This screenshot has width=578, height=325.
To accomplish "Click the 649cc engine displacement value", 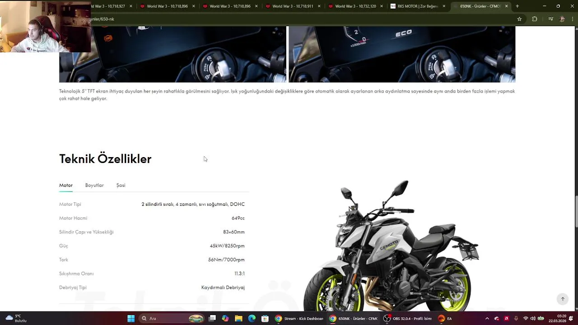I will pos(238,218).
